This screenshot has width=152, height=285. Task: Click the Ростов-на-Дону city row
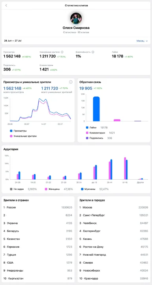tap(114, 247)
